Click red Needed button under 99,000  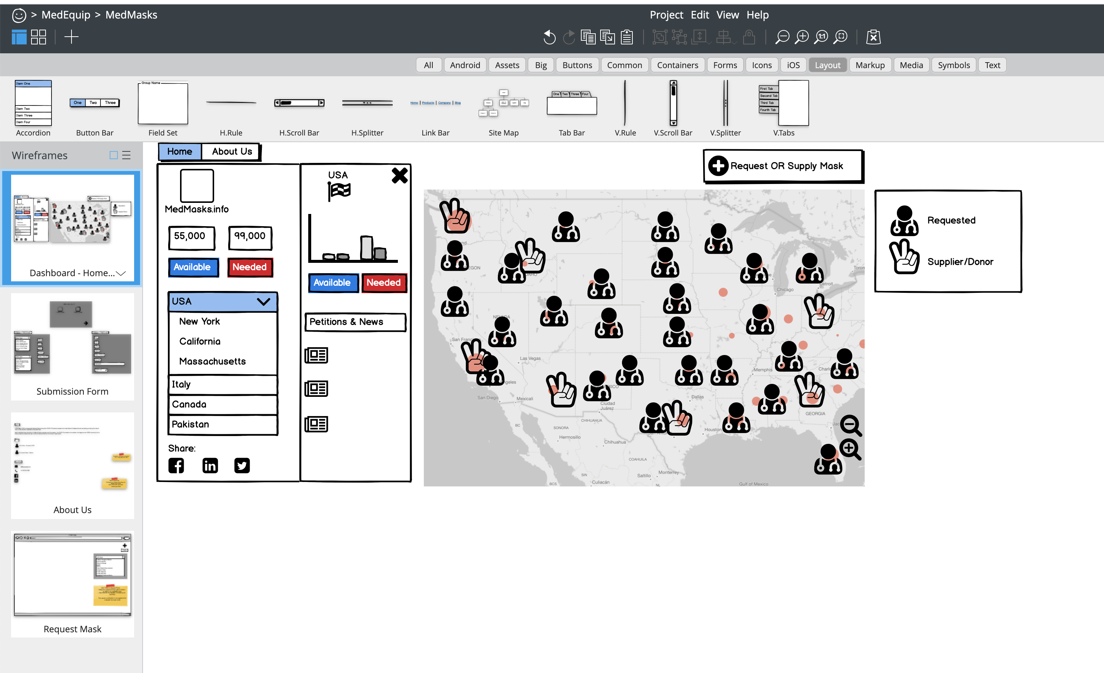tap(250, 267)
